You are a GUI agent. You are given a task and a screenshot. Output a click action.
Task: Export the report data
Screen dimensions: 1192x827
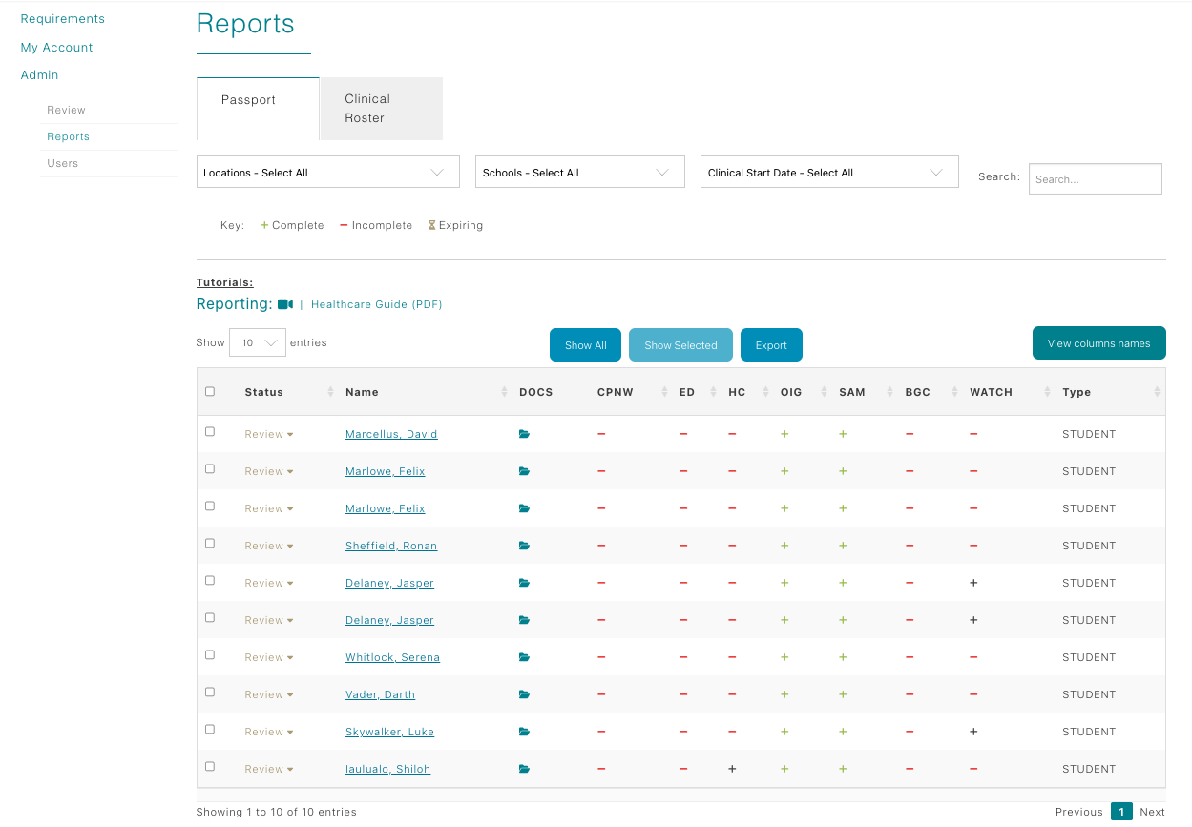(771, 344)
